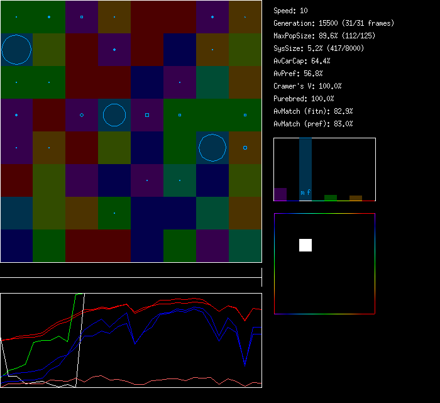Select the large circle beside the hollow diamond
The image size is (440, 403).
tap(114, 115)
